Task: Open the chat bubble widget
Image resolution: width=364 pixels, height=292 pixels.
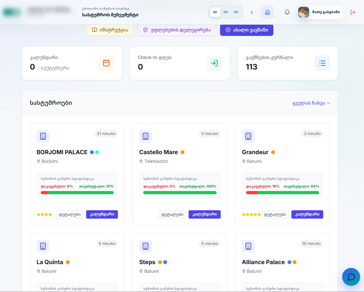Action: click(x=351, y=277)
